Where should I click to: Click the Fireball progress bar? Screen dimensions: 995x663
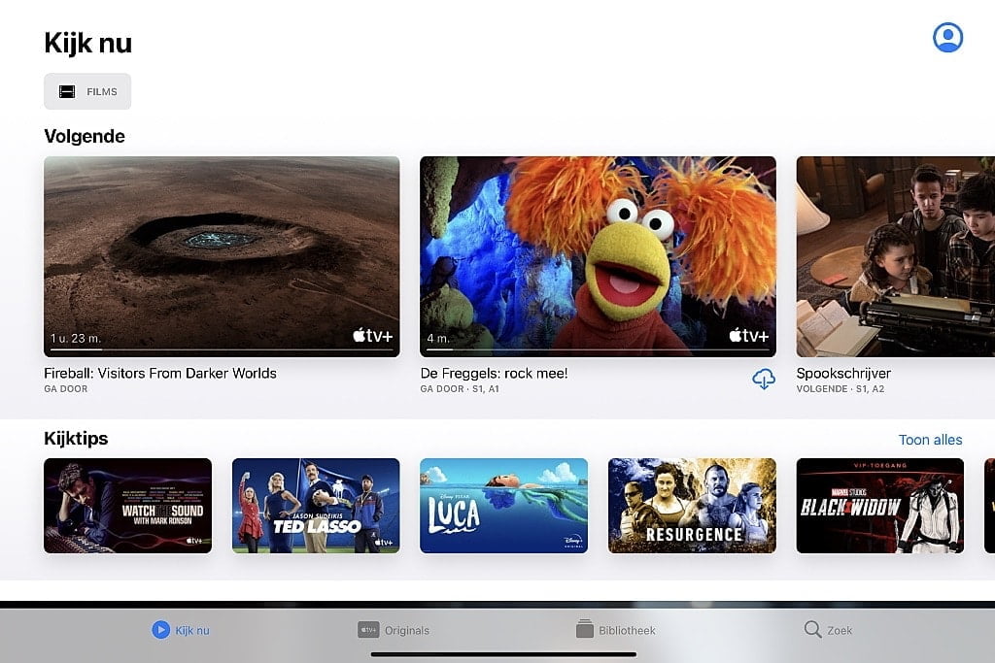[x=222, y=349]
